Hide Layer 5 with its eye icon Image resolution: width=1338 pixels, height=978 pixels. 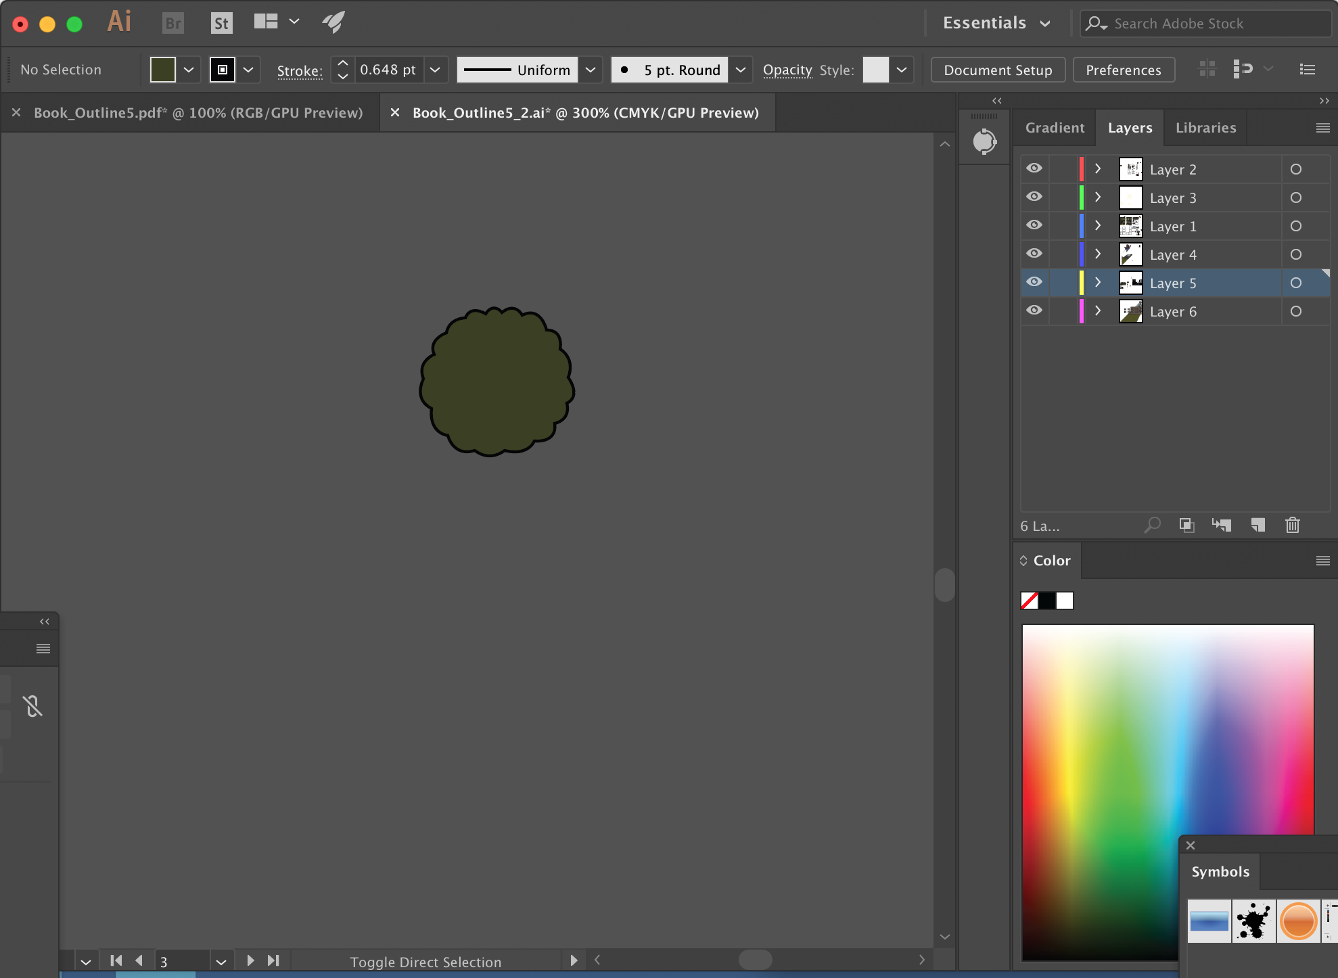[1034, 282]
